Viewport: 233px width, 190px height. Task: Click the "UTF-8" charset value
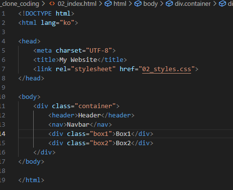99,51
